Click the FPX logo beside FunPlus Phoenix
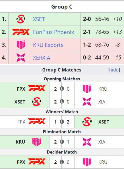The image size is (124, 169). pos(21,32)
